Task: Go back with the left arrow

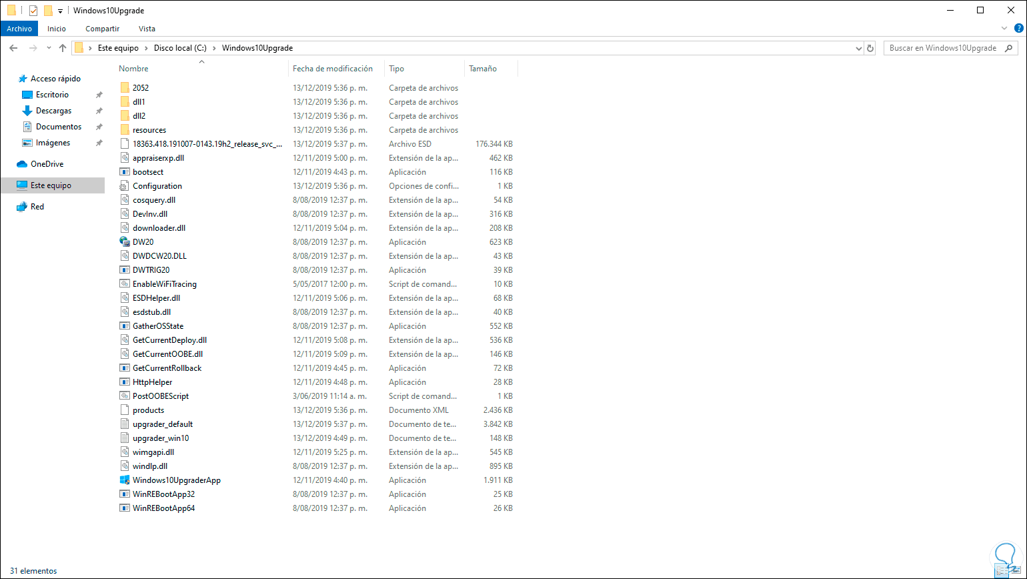Action: point(14,48)
